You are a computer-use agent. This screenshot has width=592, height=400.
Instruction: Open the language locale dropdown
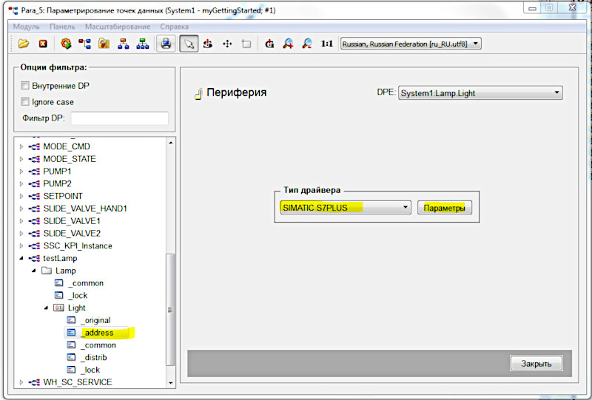411,44
